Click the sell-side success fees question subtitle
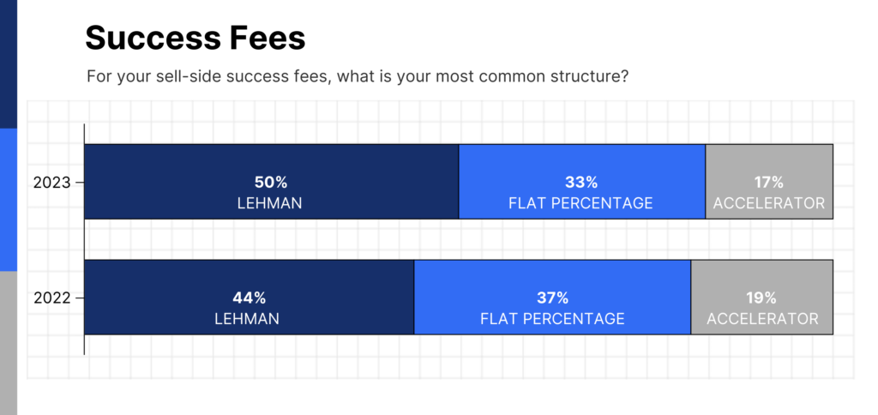878x415 pixels. 358,76
